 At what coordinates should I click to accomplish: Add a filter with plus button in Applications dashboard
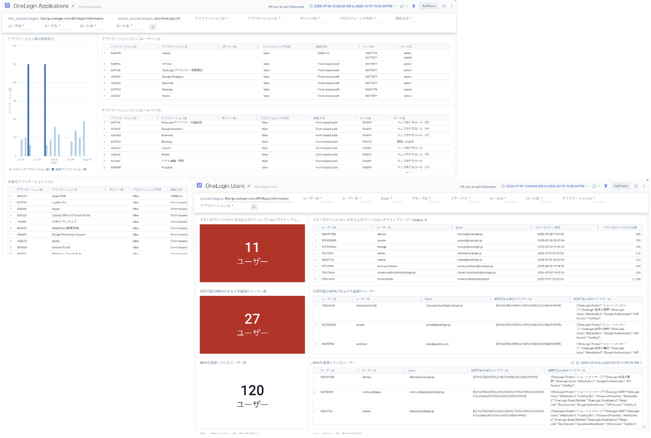click(x=153, y=27)
